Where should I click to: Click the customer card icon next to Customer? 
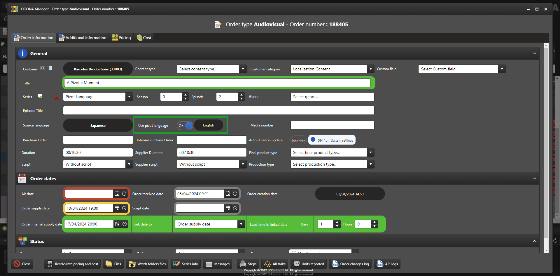[x=43, y=68]
